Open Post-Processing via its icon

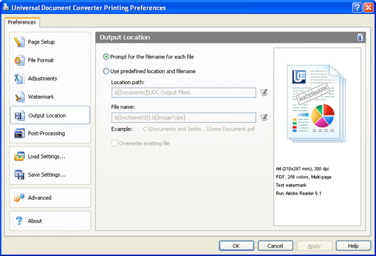19,134
